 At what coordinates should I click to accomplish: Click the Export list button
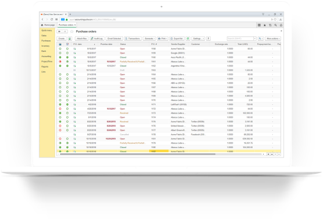tap(177, 38)
